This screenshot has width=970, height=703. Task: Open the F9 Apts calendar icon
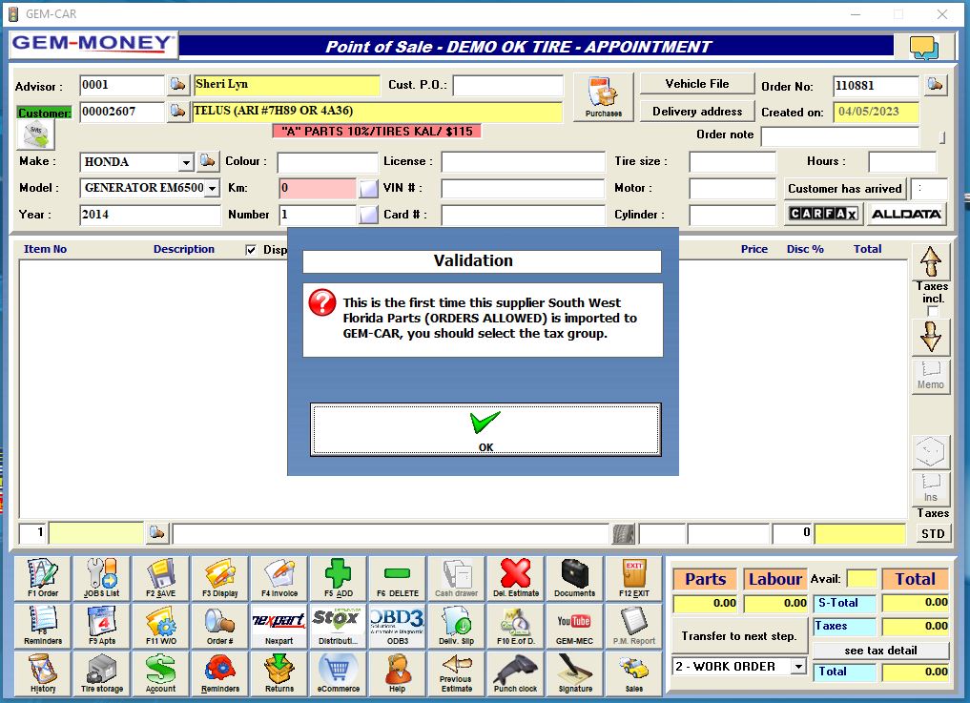click(x=101, y=627)
